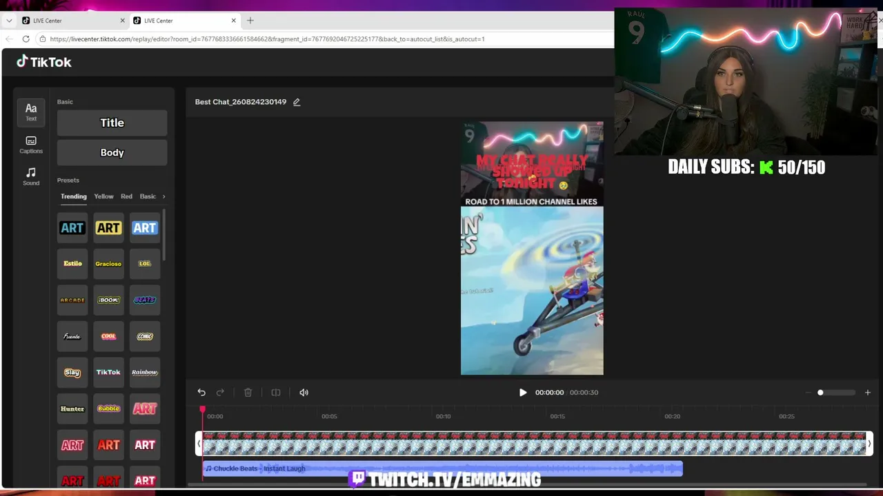Viewport: 883px width, 496px height.
Task: Zoom in the timeline with the plus icon
Action: (868, 393)
